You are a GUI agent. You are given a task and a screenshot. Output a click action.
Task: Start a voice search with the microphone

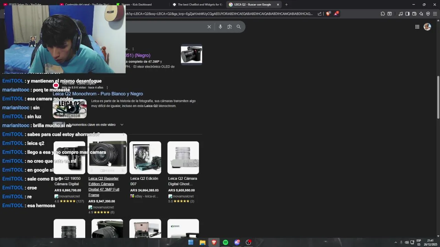[220, 27]
